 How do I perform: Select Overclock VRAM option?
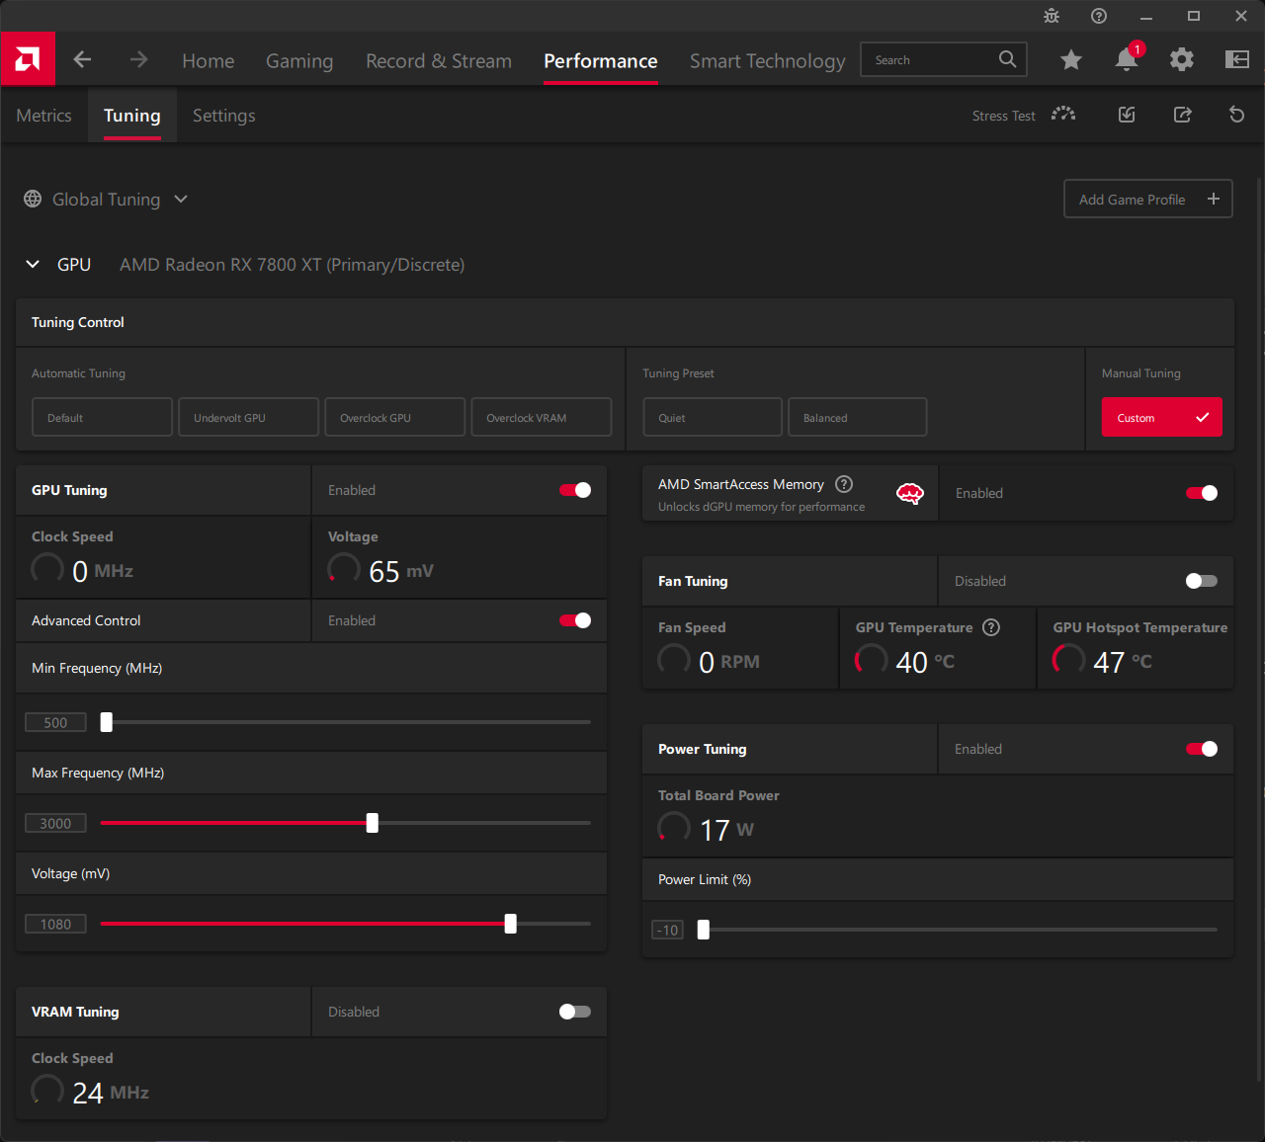pos(542,417)
